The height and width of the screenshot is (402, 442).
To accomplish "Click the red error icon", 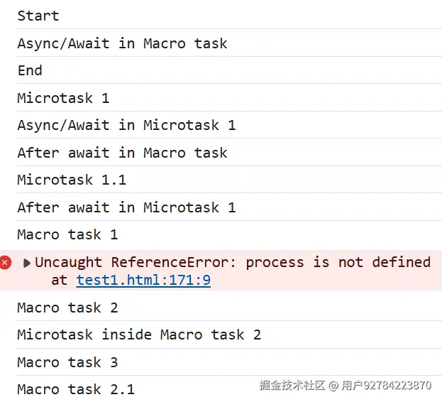I will [6, 263].
